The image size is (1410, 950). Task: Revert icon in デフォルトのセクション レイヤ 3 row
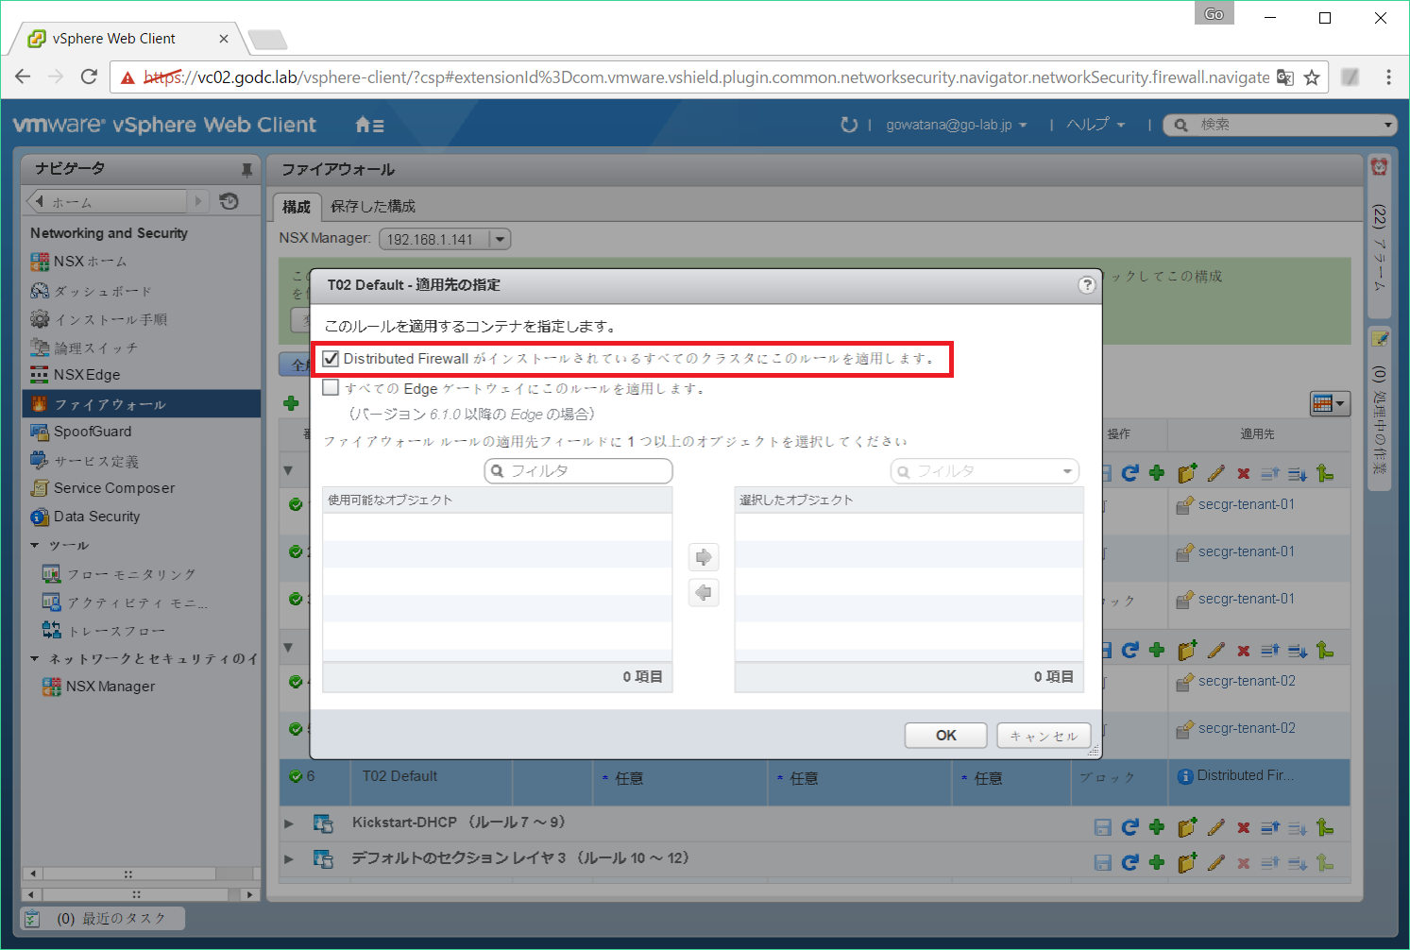point(1130,862)
